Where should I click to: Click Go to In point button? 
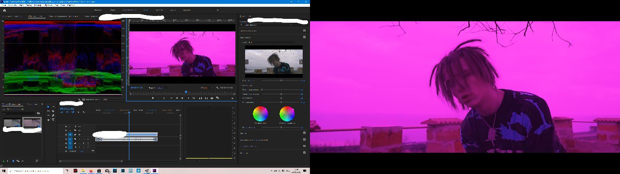click(x=171, y=98)
